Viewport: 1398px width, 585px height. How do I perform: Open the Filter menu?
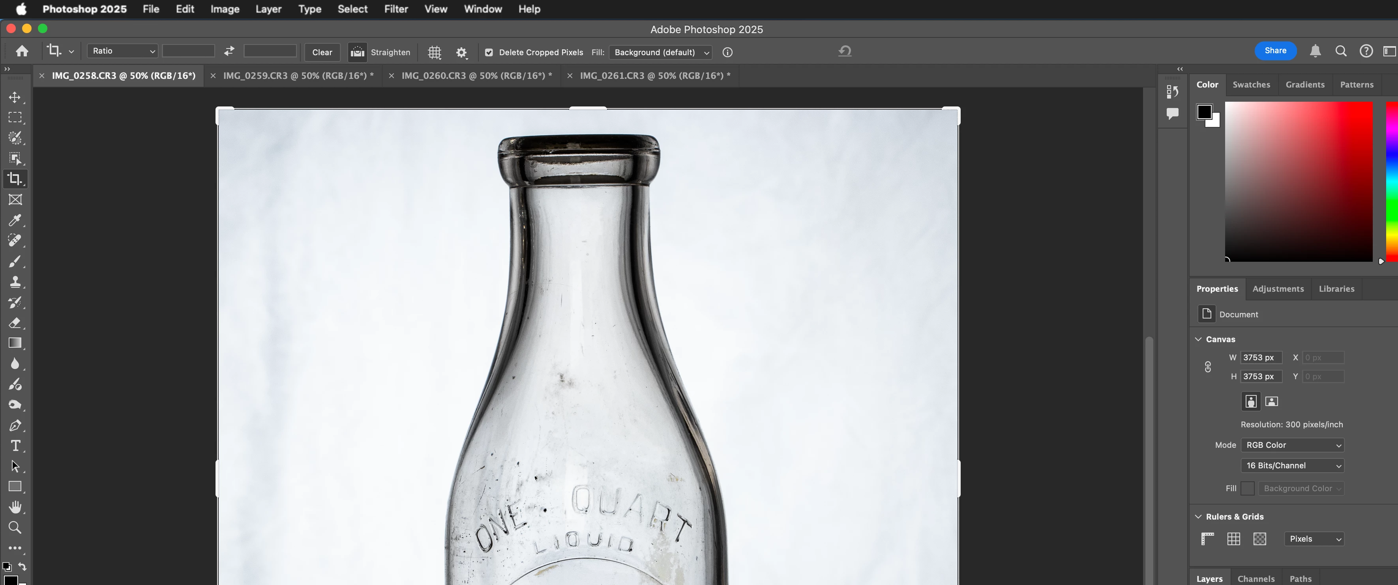pos(395,9)
